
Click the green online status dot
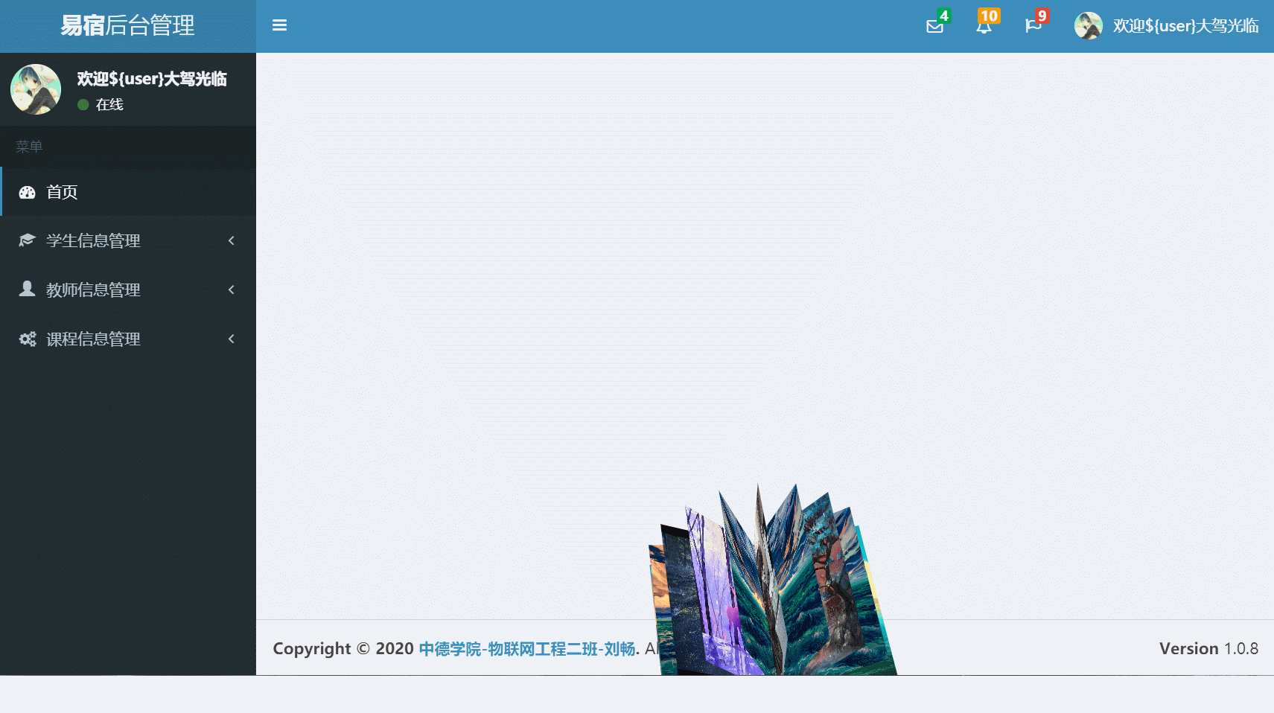pyautogui.click(x=83, y=105)
